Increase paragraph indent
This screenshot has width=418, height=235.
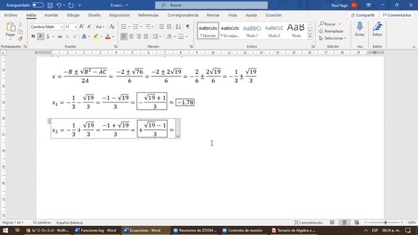169,27
